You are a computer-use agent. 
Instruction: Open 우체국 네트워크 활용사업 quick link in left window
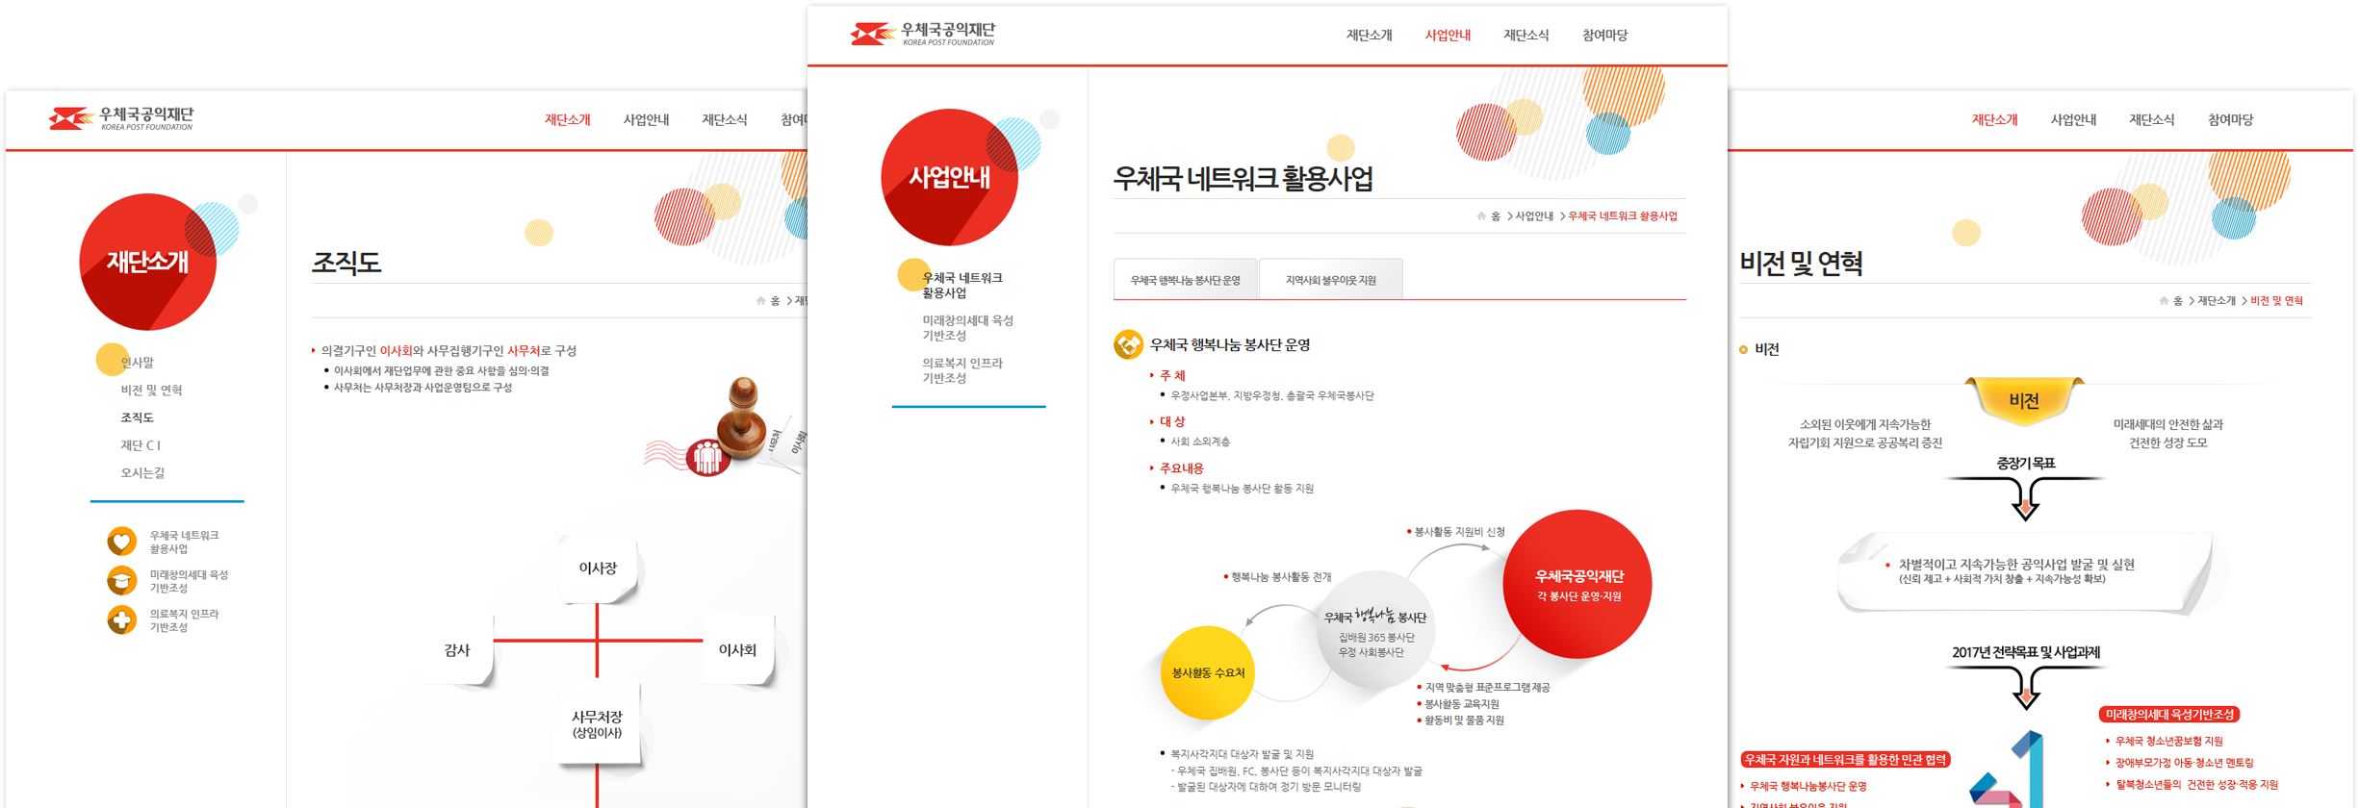click(184, 543)
